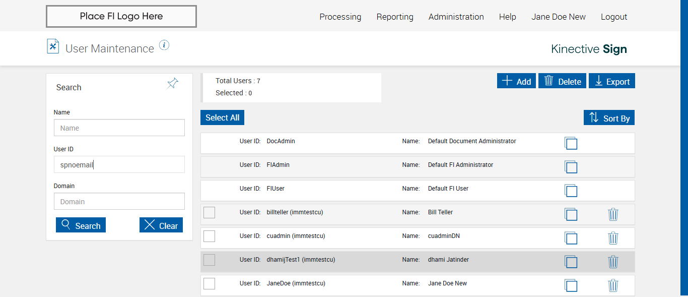Click into the Domain search field
Image resolution: width=688 pixels, height=297 pixels.
click(119, 202)
